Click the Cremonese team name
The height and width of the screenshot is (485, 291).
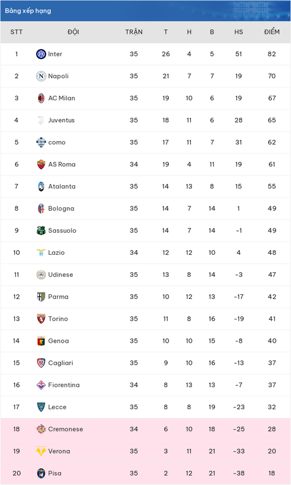point(66,429)
